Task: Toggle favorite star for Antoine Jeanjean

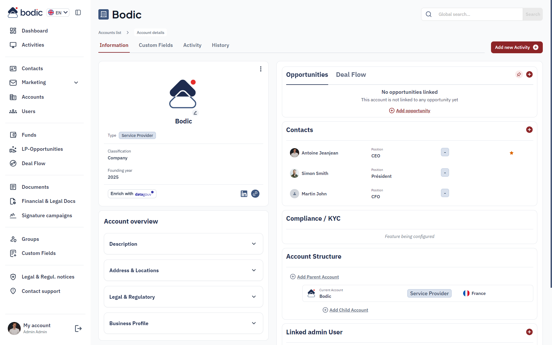Action: pos(511,153)
